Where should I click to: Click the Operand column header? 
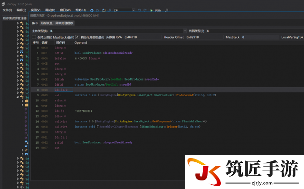click(x=81, y=43)
